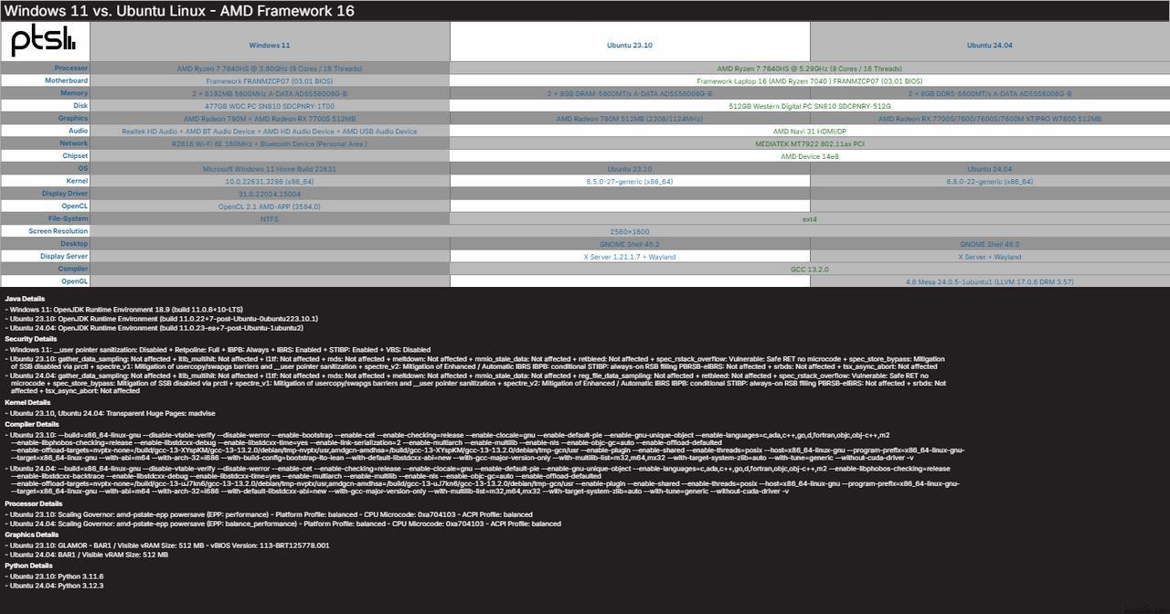
Task: Click the Motherboard row label
Action: coord(66,80)
